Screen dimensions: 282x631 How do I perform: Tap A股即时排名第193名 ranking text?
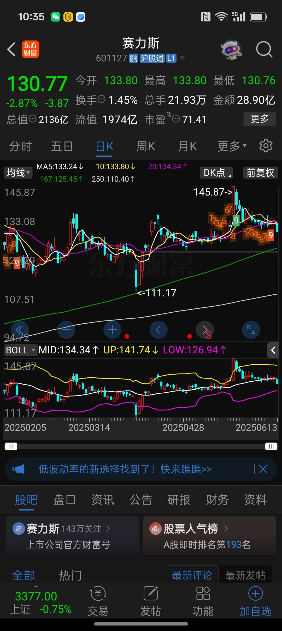click(207, 545)
